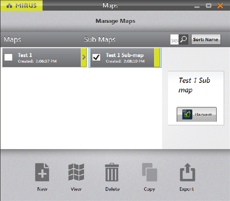The height and width of the screenshot is (201, 230).
Task: Check the Test 1 map checkbox
Action: click(x=8, y=57)
